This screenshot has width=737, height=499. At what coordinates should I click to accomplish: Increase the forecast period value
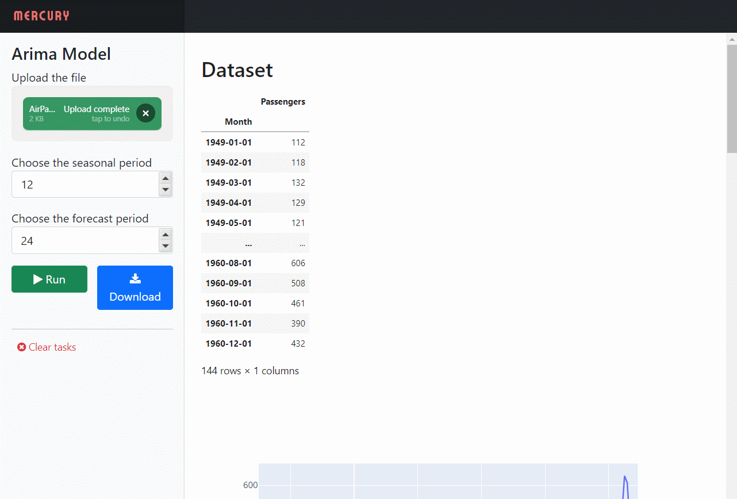165,234
